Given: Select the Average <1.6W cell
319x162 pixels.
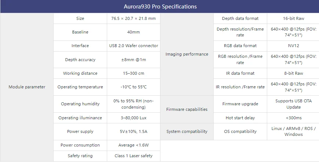Looking at the screenshot, I should pyautogui.click(x=134, y=145).
